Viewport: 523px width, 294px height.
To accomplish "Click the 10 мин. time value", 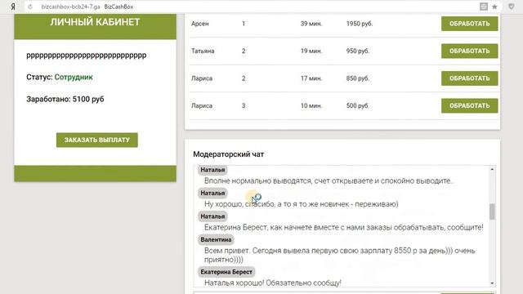I will (311, 105).
